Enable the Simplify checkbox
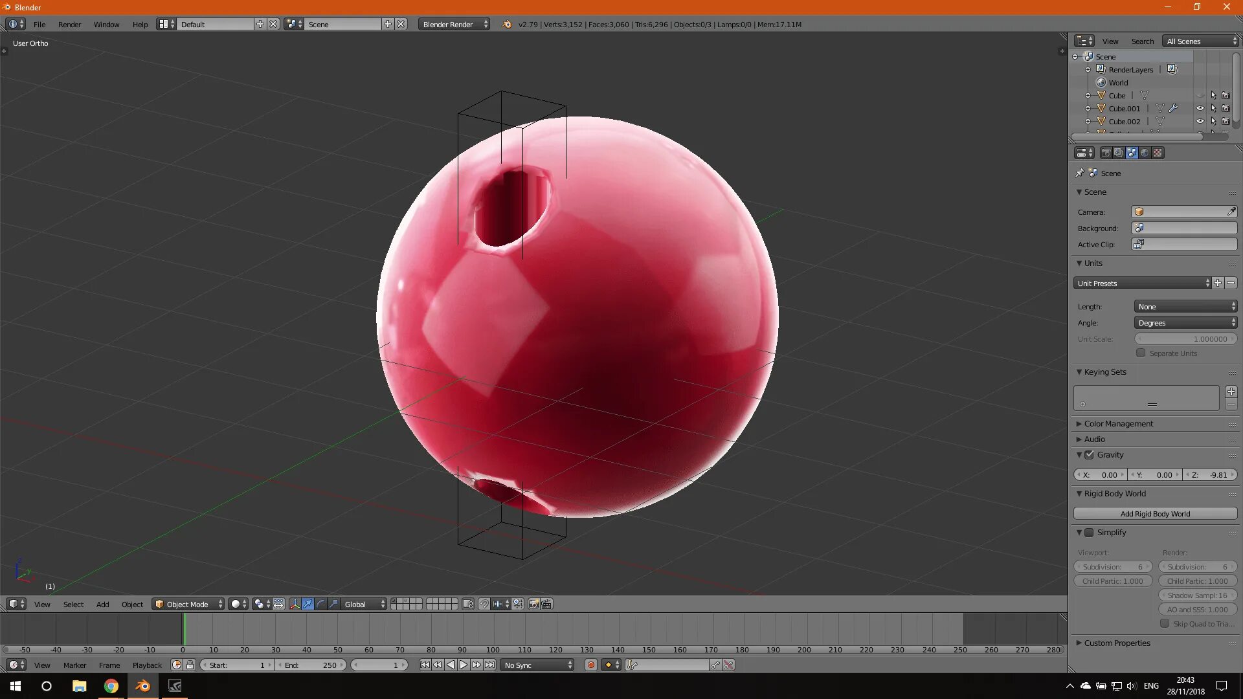This screenshot has height=699, width=1243. (x=1089, y=533)
